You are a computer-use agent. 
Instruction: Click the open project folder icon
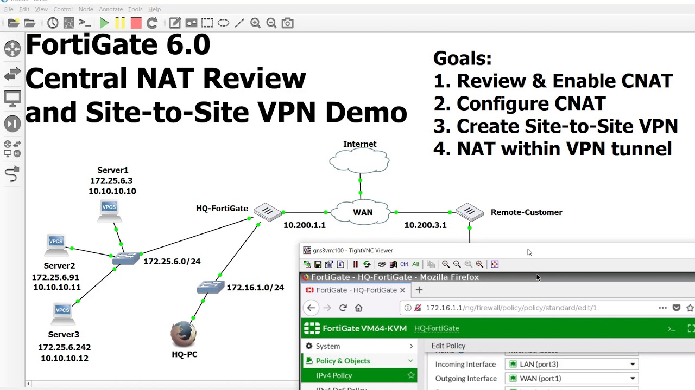pyautogui.click(x=29, y=23)
